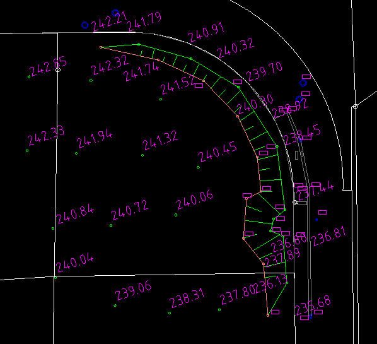Click green point marker below 241.52 label
Image resolution: width=377 pixels, height=344 pixels.
[161, 99]
